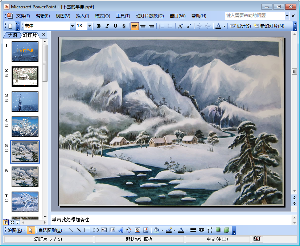
Task: Decrease indent level icon
Action: click(200, 26)
